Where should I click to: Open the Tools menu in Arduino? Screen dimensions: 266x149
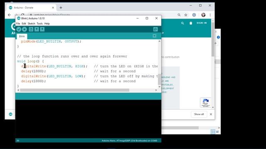tap(39, 24)
